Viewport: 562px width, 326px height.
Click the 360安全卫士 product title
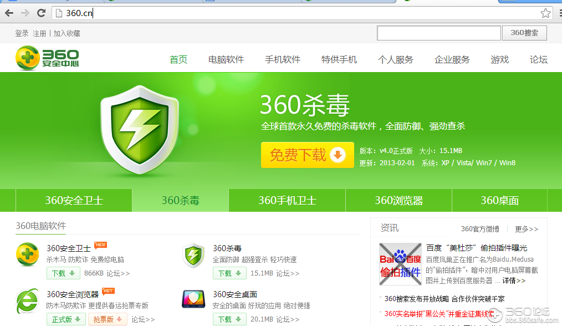(x=69, y=248)
